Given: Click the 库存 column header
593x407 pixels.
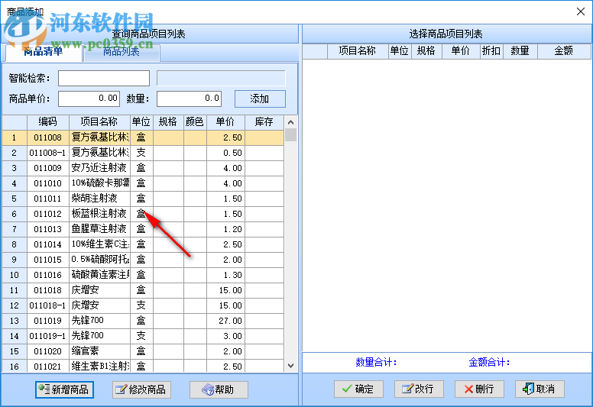Looking at the screenshot, I should pos(264,122).
